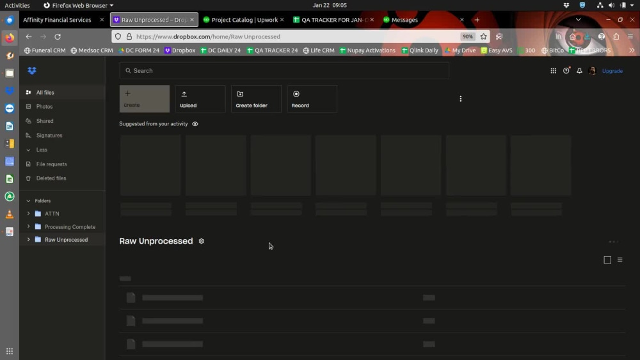Expand the Raw Unprocessed folder

tap(28, 239)
